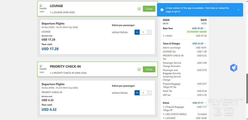Click the LOUNGE Your cost USD 17.28
Screen dimensions: 248x120
coord(50,49)
